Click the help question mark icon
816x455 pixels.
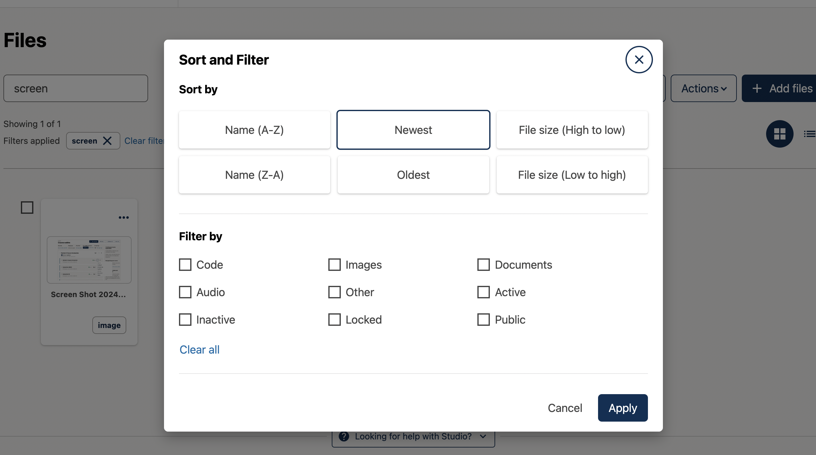pos(344,437)
